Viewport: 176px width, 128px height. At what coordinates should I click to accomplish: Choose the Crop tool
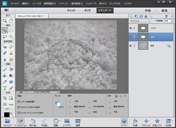pyautogui.click(x=5, y=98)
